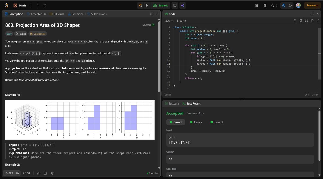The image size is (323, 179).
Task: Click the Accepted result heading
Action: click(175, 113)
